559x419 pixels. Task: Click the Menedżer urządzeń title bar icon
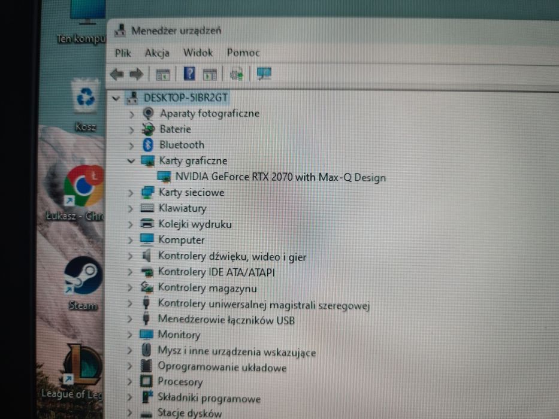(x=120, y=31)
